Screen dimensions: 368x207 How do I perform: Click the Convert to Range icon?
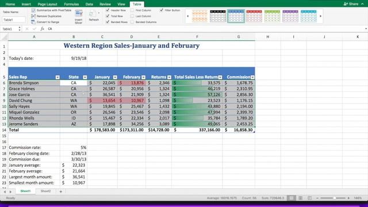click(33, 22)
